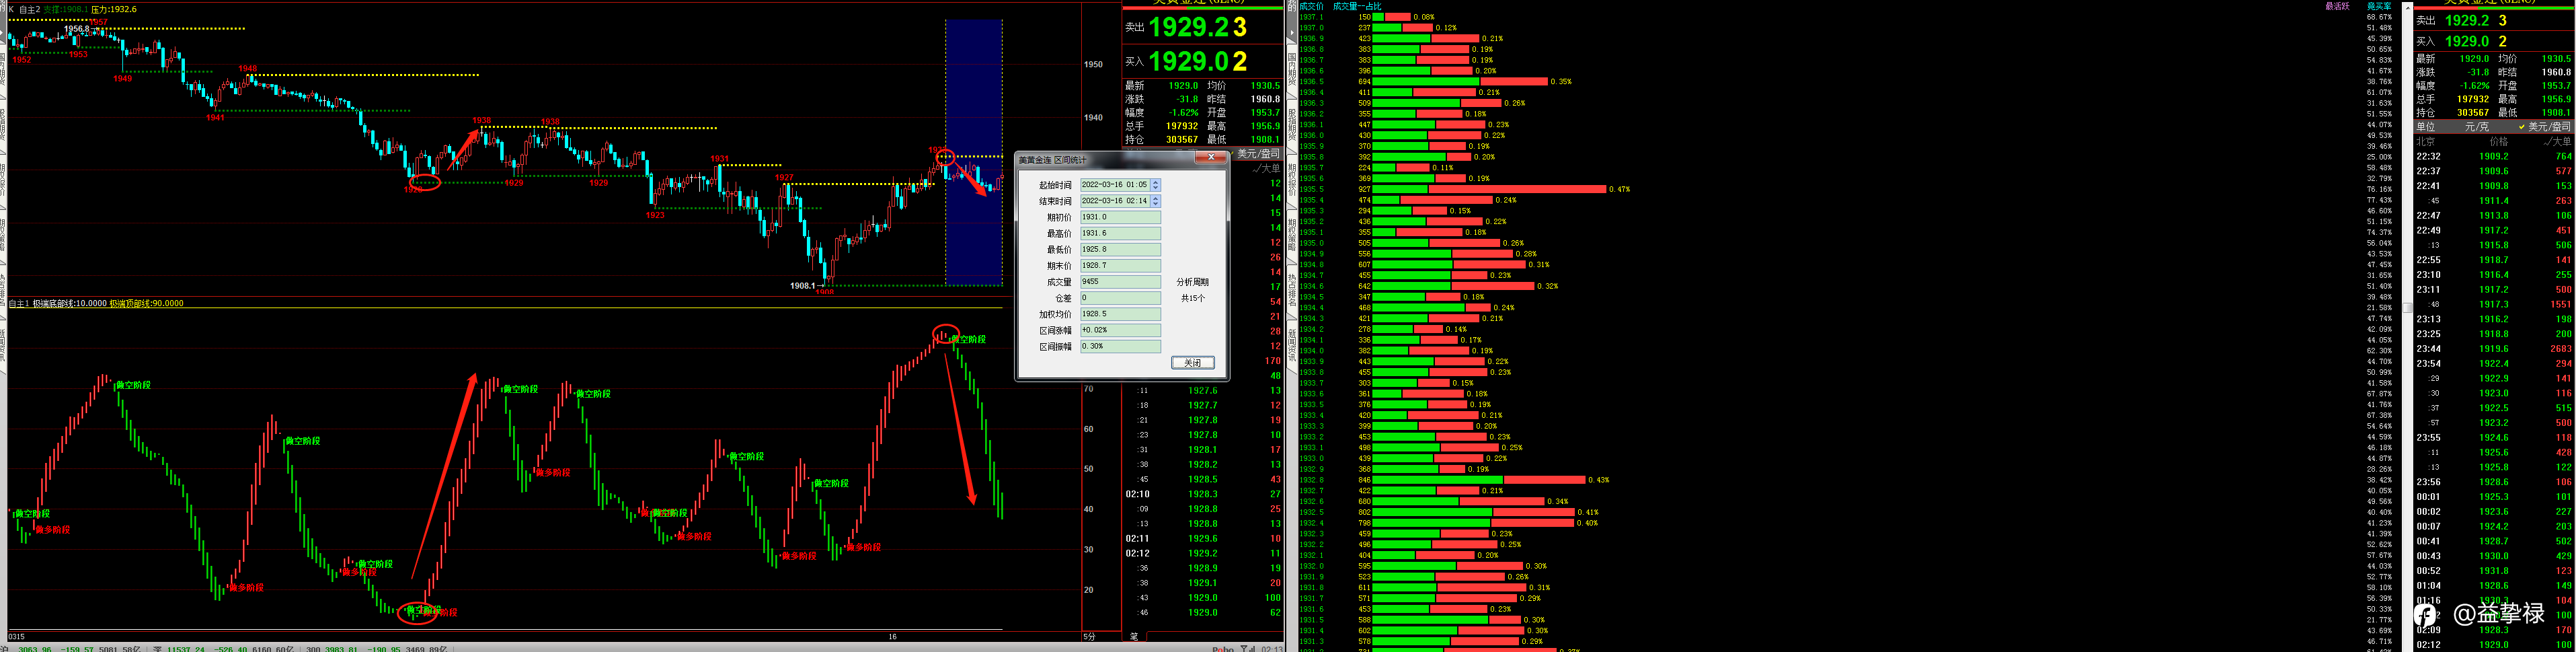Click the 期初价 field showing 1931.0
Viewport: 2576px width, 652px height.
click(1120, 217)
